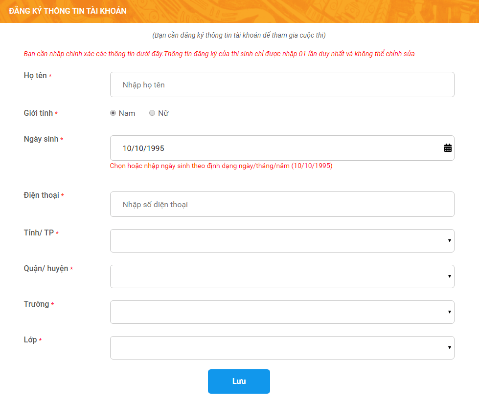
Task: Focus the Họ tên name input field
Action: coord(282,85)
